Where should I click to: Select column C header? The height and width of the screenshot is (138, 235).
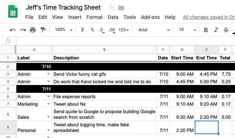coord(163,50)
